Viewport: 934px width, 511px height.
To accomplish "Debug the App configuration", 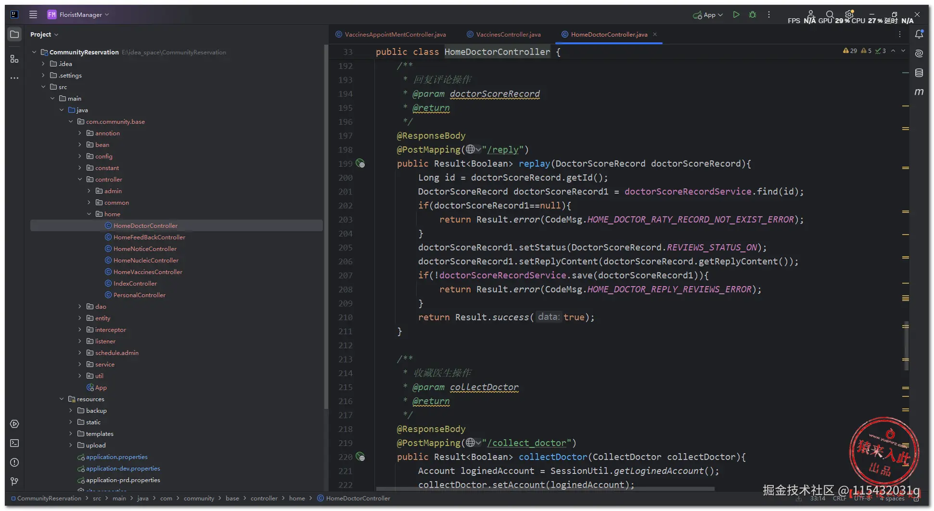I will coord(753,14).
